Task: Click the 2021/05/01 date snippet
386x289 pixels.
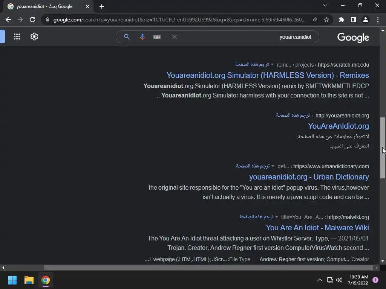Action: (353, 238)
